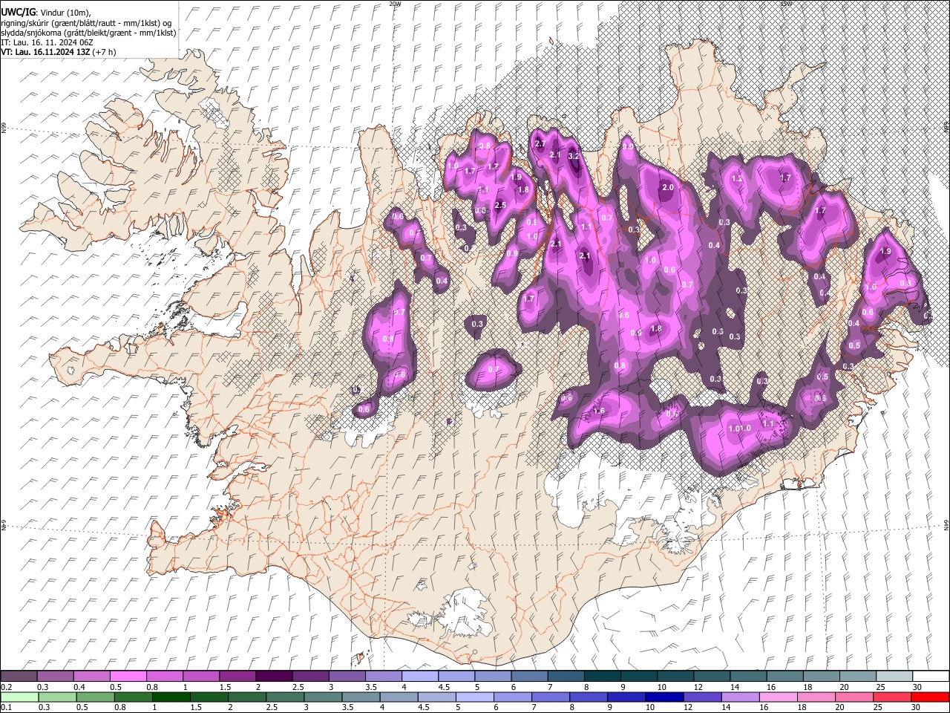The image size is (950, 713).
Task: Click the '15W' longitude label at the top edge
Action: (786, 4)
